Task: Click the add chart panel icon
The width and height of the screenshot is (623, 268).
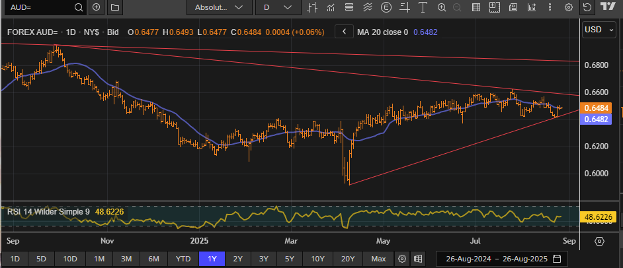Action: 494,7
